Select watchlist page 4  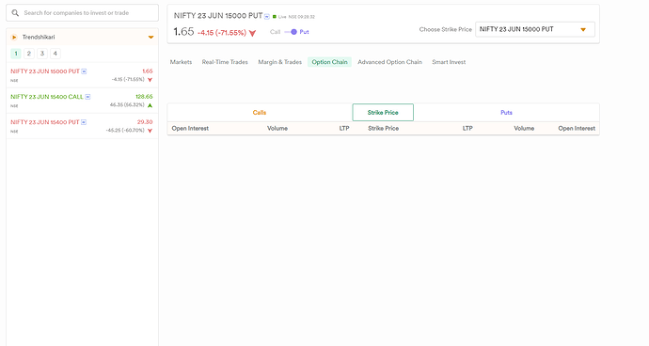pos(55,54)
